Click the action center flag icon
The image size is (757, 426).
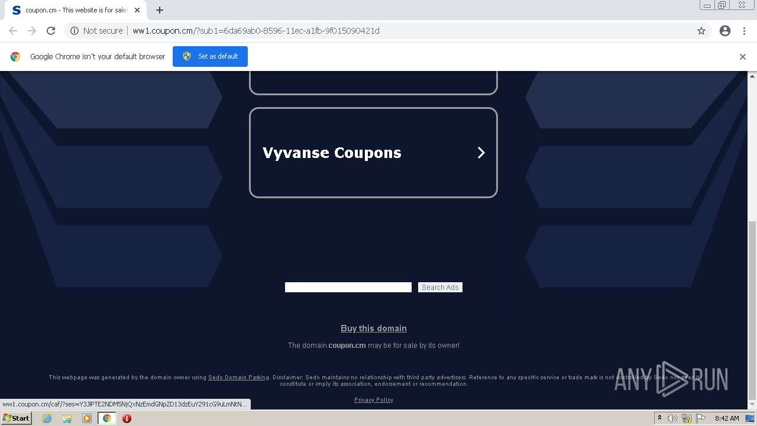[x=701, y=418]
